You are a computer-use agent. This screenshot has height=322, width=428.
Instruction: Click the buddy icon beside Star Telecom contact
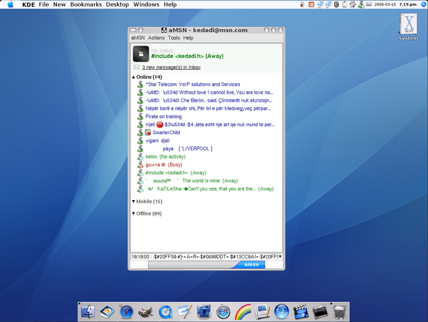pos(140,84)
